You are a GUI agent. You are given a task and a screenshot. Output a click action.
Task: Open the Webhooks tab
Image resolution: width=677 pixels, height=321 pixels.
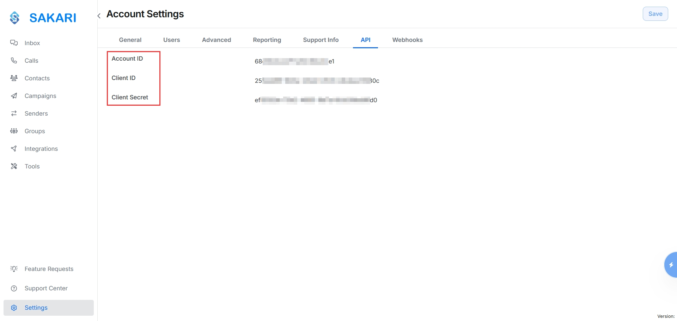(408, 40)
